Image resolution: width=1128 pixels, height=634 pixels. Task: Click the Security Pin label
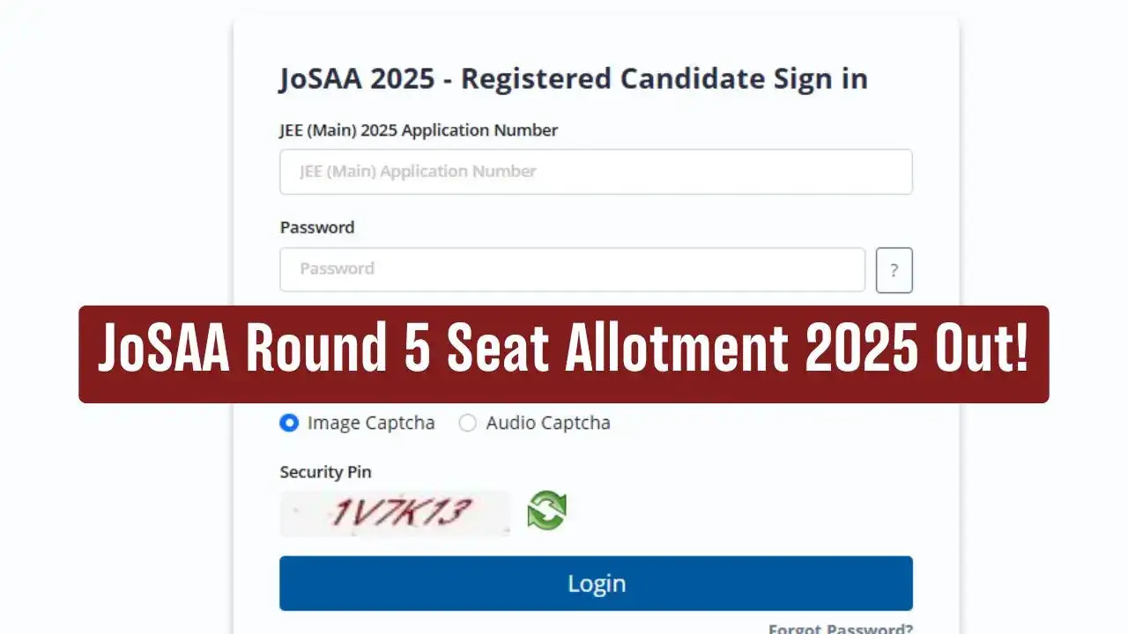pyautogui.click(x=325, y=472)
